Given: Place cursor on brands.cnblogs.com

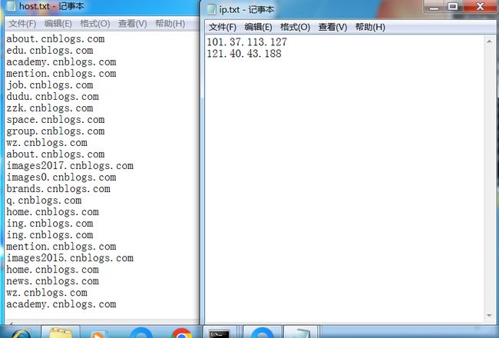Looking at the screenshot, I should point(58,189).
